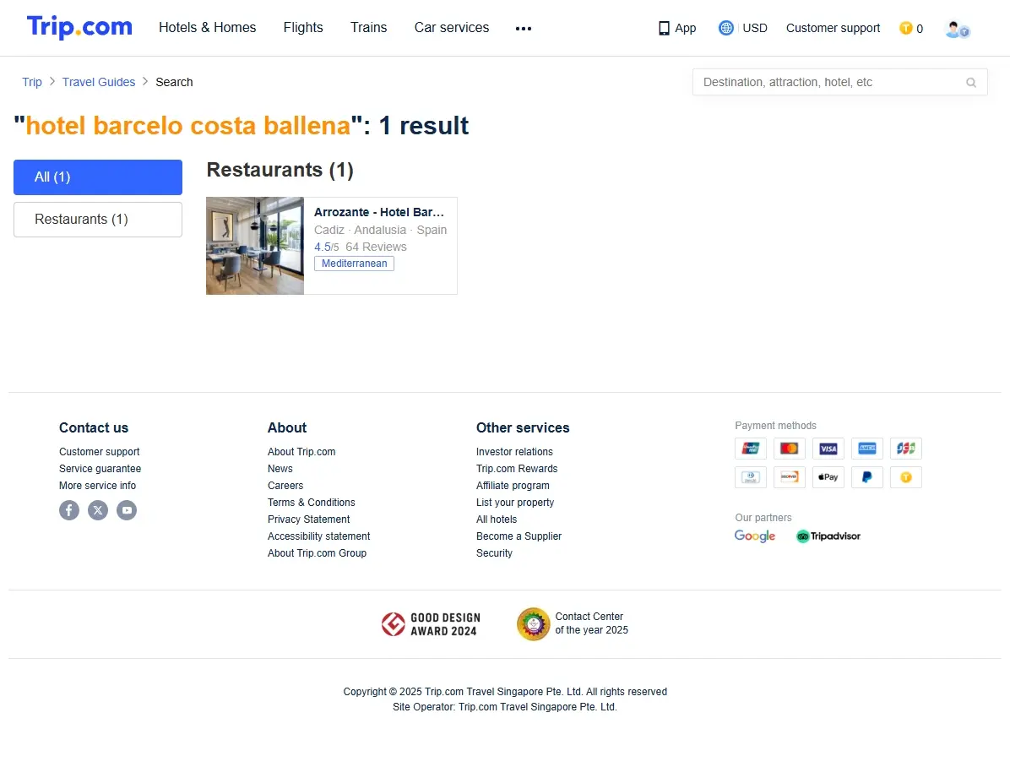The height and width of the screenshot is (778, 1010).
Task: Click the Amex payment icon
Action: coord(867,448)
